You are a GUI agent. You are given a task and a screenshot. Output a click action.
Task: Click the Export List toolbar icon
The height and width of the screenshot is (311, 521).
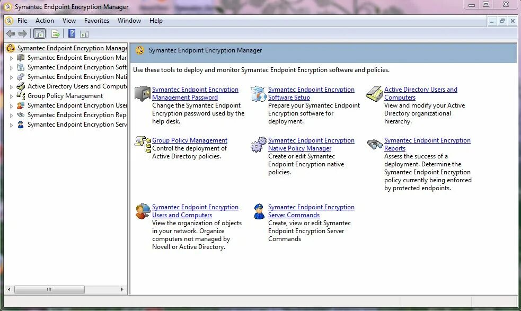coord(56,33)
